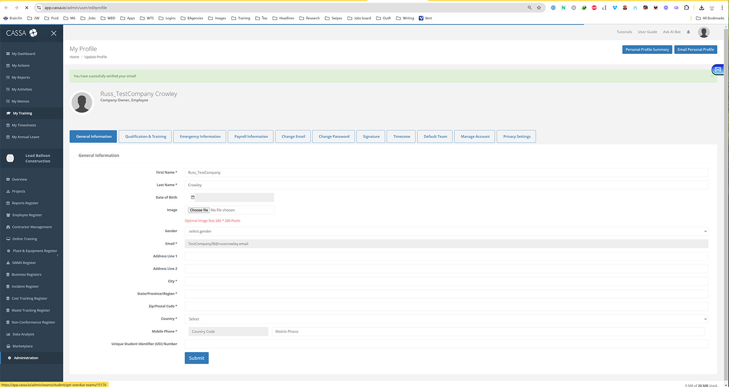Screen dimensions: 729x387
Task: Open the All Bookmarks folder
Action: [711, 18]
